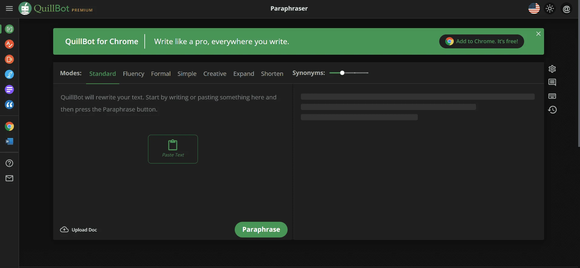
Task: Show keyboard hotkeys panel
Action: click(x=552, y=96)
